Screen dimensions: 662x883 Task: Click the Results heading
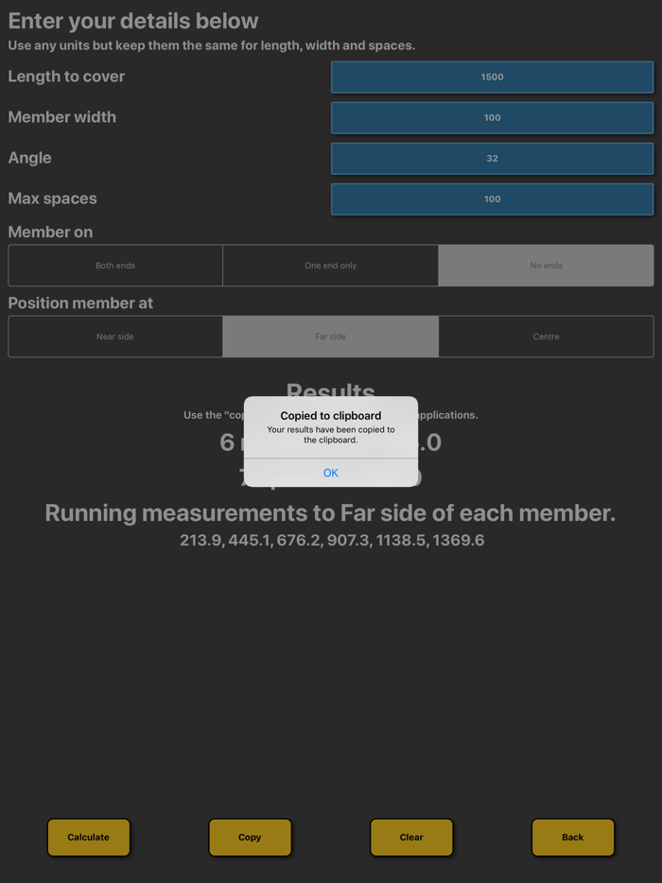[330, 393]
